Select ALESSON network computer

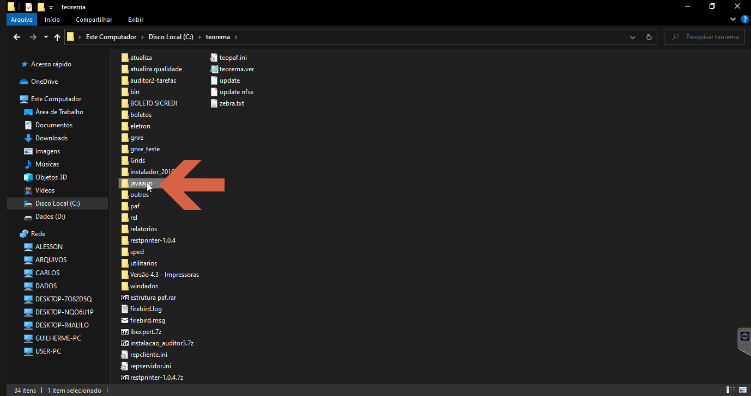click(49, 247)
